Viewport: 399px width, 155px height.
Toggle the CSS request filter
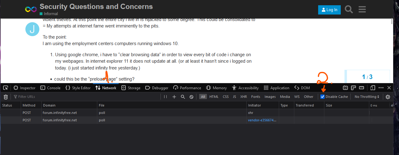point(226,97)
